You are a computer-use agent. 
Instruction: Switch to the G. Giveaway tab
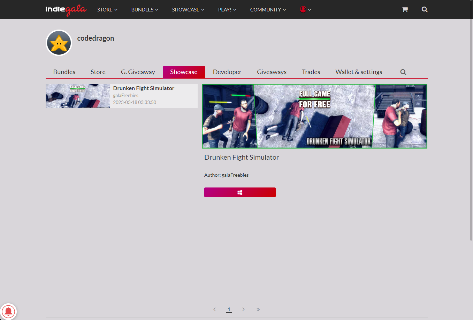tap(138, 72)
